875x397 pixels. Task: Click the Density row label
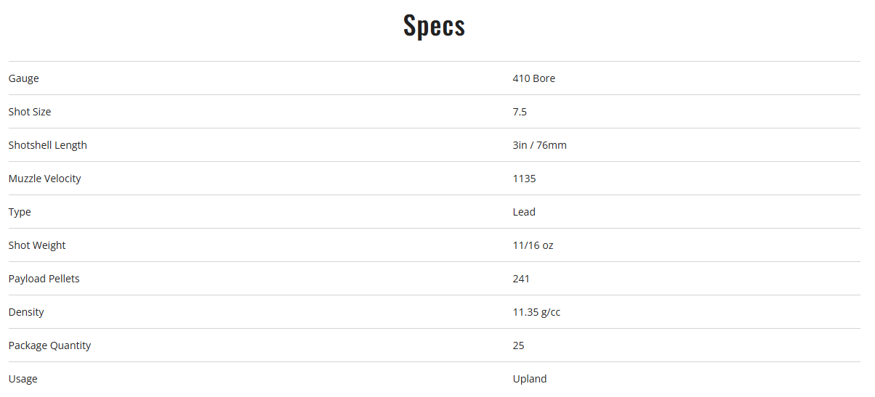tap(26, 312)
